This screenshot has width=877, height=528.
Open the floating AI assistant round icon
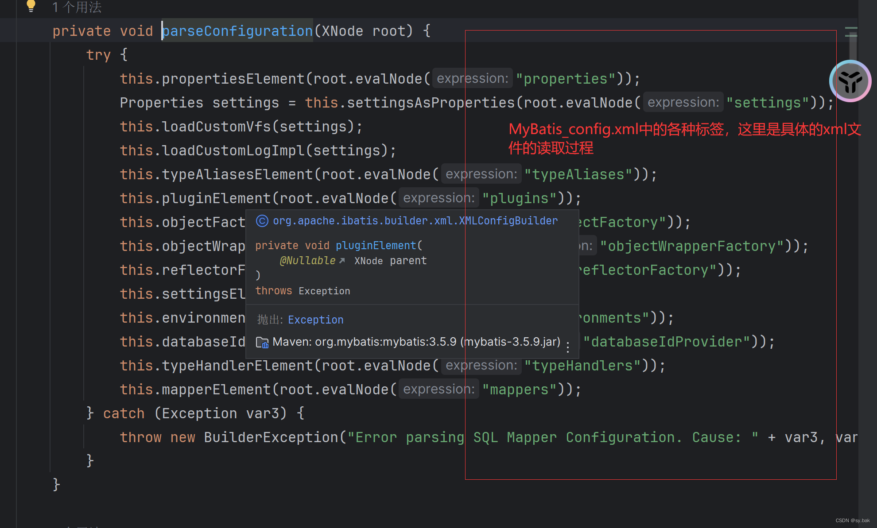850,81
